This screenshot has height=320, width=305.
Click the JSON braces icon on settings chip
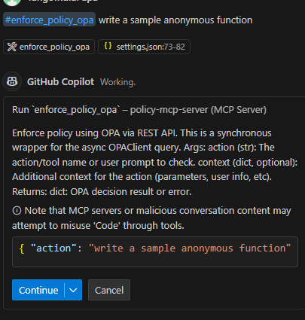[x=108, y=46]
